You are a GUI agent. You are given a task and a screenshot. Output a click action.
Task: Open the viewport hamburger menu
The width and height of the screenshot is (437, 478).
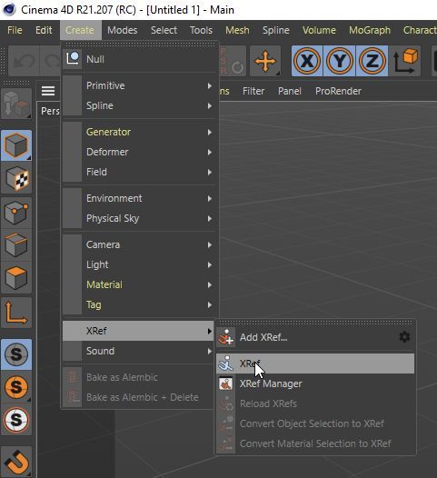tap(48, 91)
